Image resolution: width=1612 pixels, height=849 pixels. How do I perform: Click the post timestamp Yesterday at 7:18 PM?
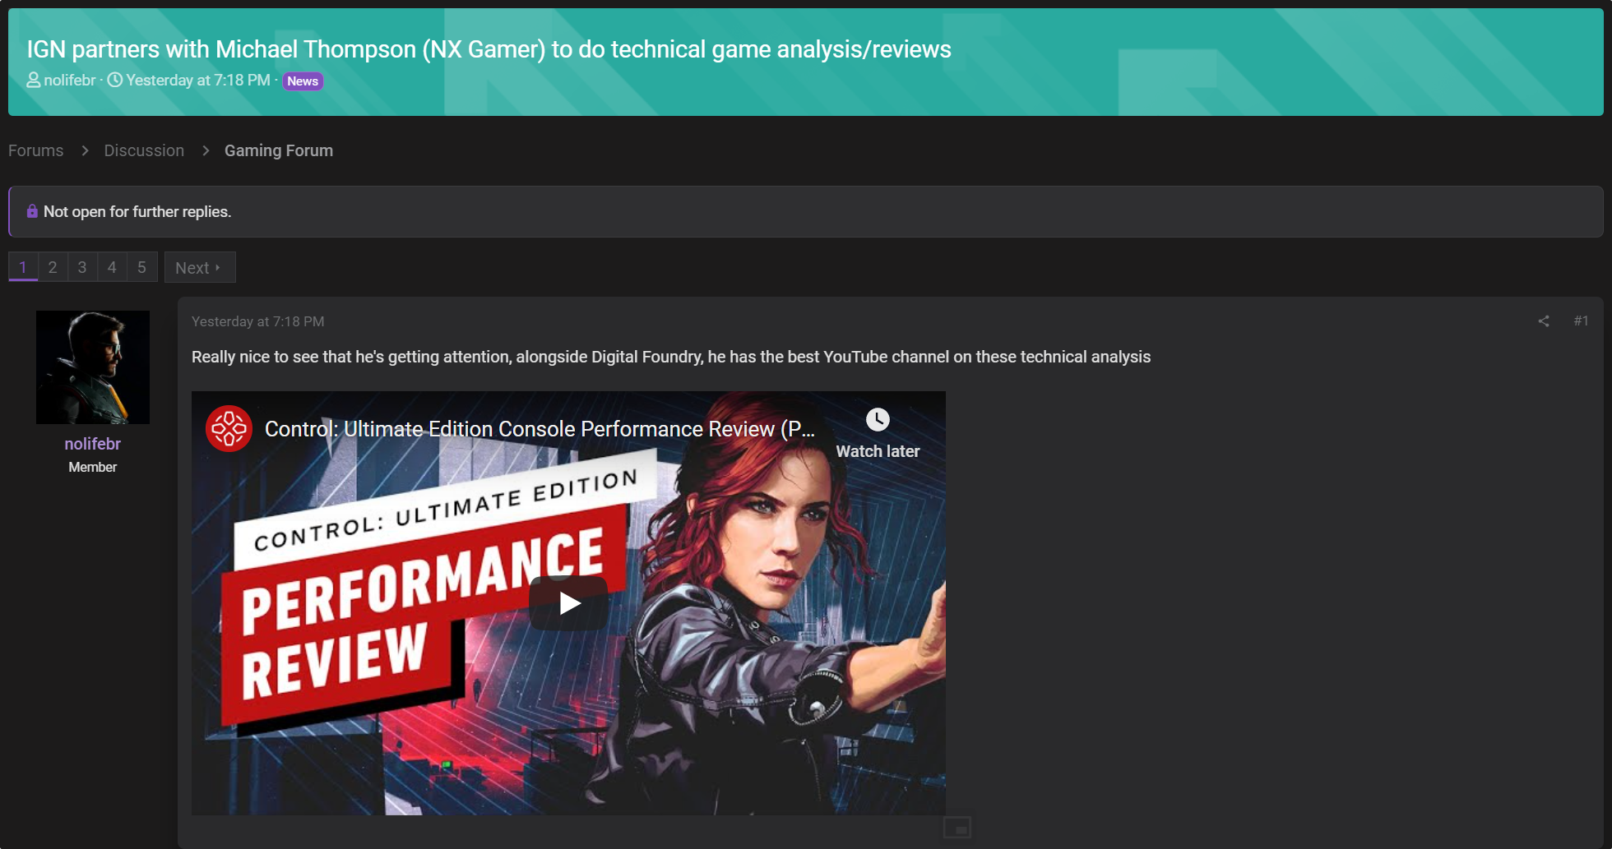[x=258, y=321]
